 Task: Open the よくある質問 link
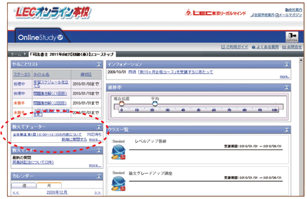(x=265, y=47)
